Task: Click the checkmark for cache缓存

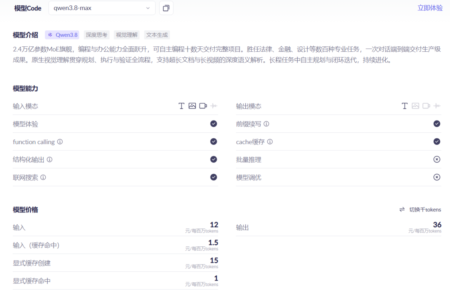Action: tap(437, 142)
